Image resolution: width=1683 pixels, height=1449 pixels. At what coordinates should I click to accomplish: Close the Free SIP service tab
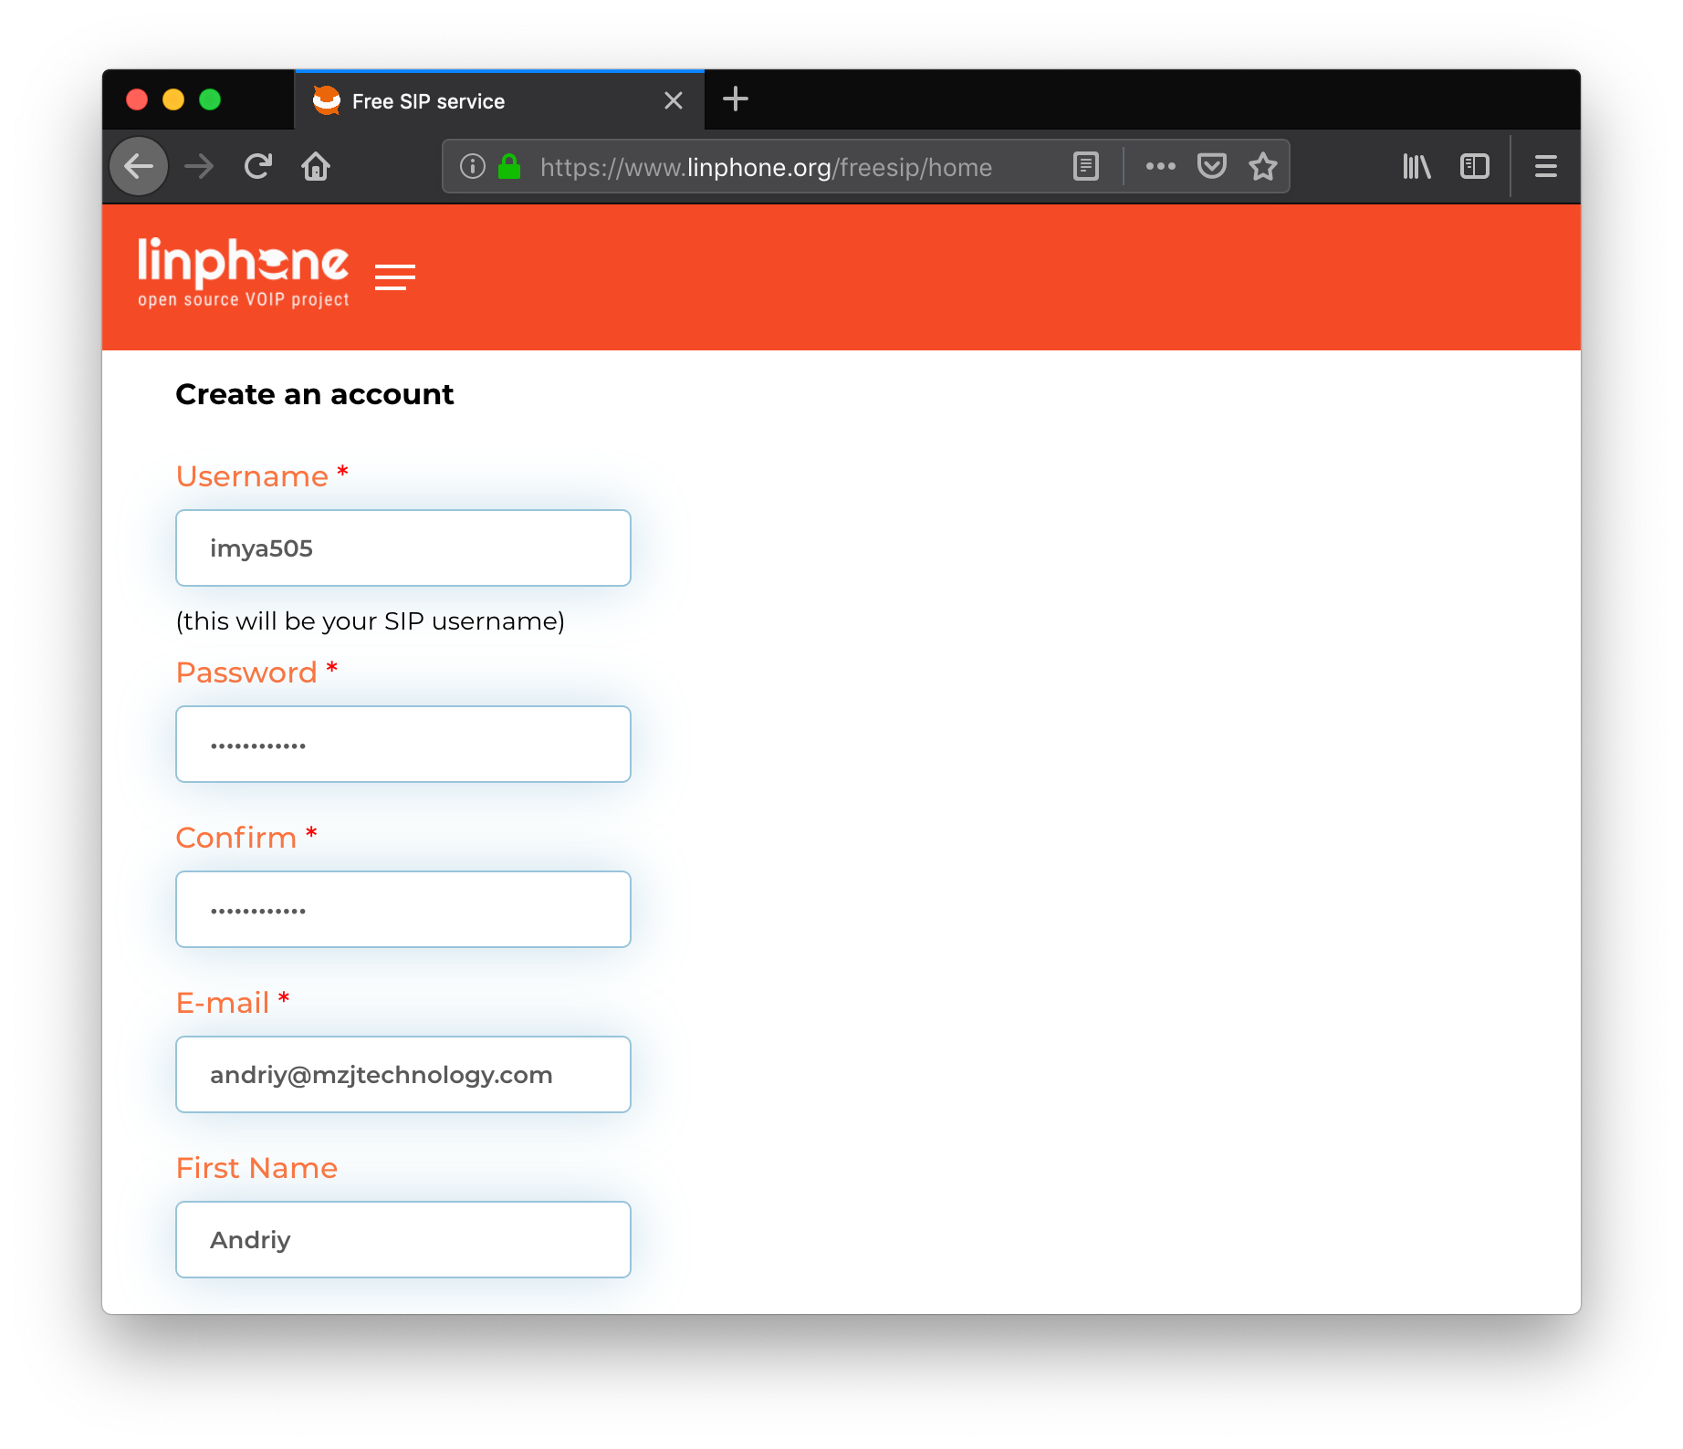click(x=674, y=100)
